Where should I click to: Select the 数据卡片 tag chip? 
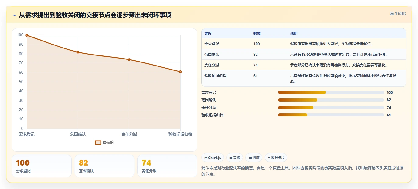[x=276, y=158]
